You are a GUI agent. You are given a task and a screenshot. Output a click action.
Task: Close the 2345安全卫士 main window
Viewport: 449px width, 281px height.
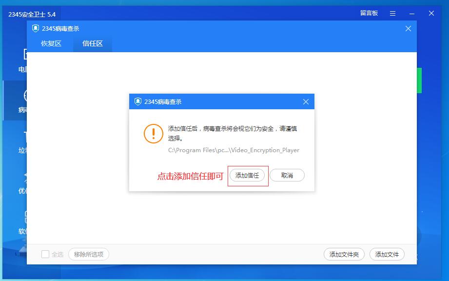(x=431, y=13)
